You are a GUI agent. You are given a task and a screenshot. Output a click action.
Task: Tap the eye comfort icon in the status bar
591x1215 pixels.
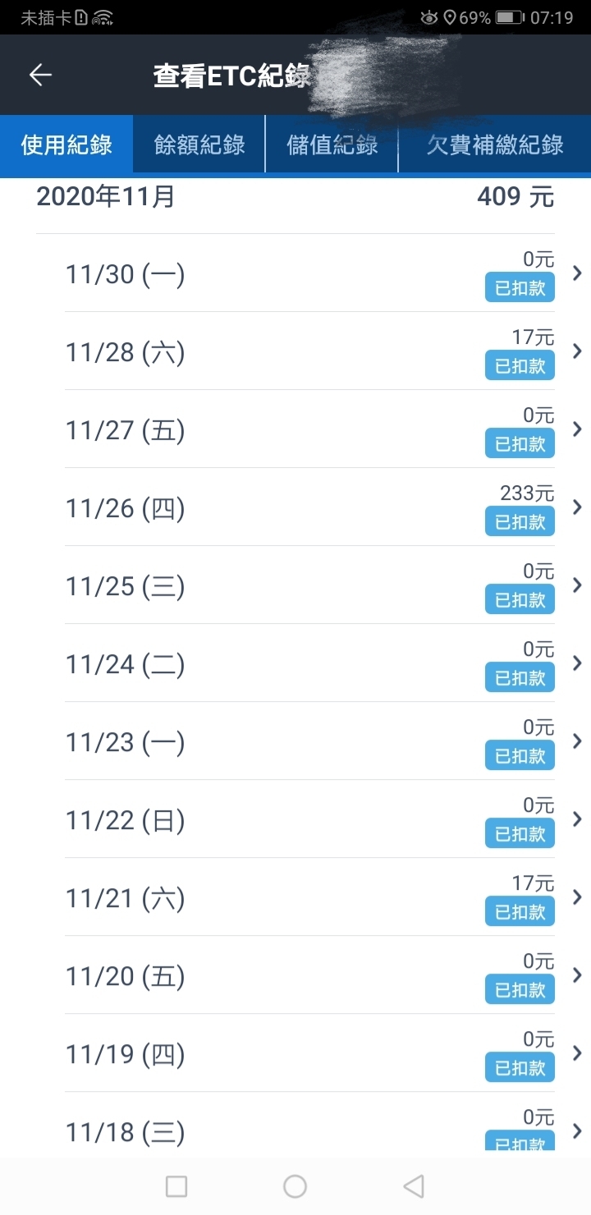(x=428, y=17)
